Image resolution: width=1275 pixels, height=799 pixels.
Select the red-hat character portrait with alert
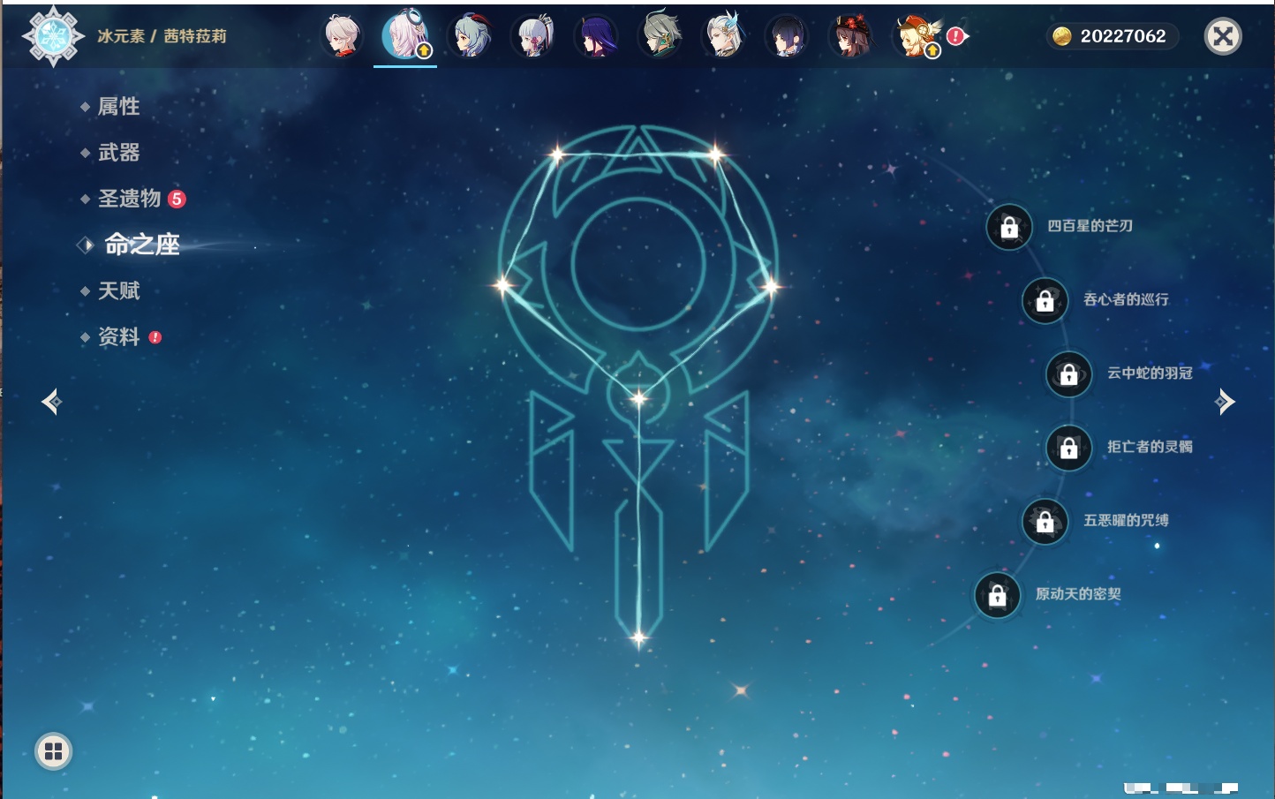917,37
